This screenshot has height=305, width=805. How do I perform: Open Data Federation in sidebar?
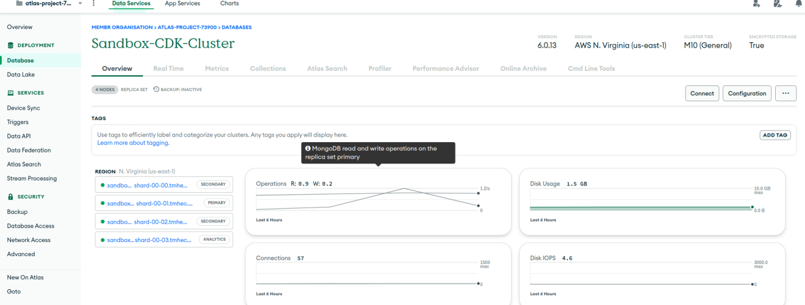(29, 150)
